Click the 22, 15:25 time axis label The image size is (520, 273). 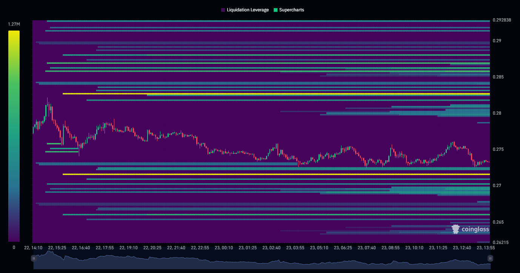pos(57,248)
